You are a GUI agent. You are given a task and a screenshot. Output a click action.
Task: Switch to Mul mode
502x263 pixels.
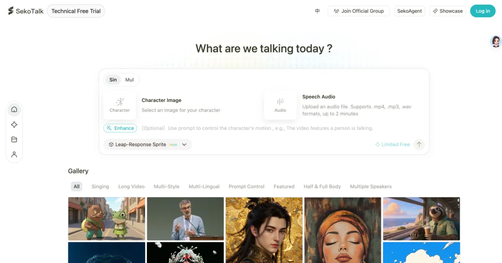tap(129, 80)
